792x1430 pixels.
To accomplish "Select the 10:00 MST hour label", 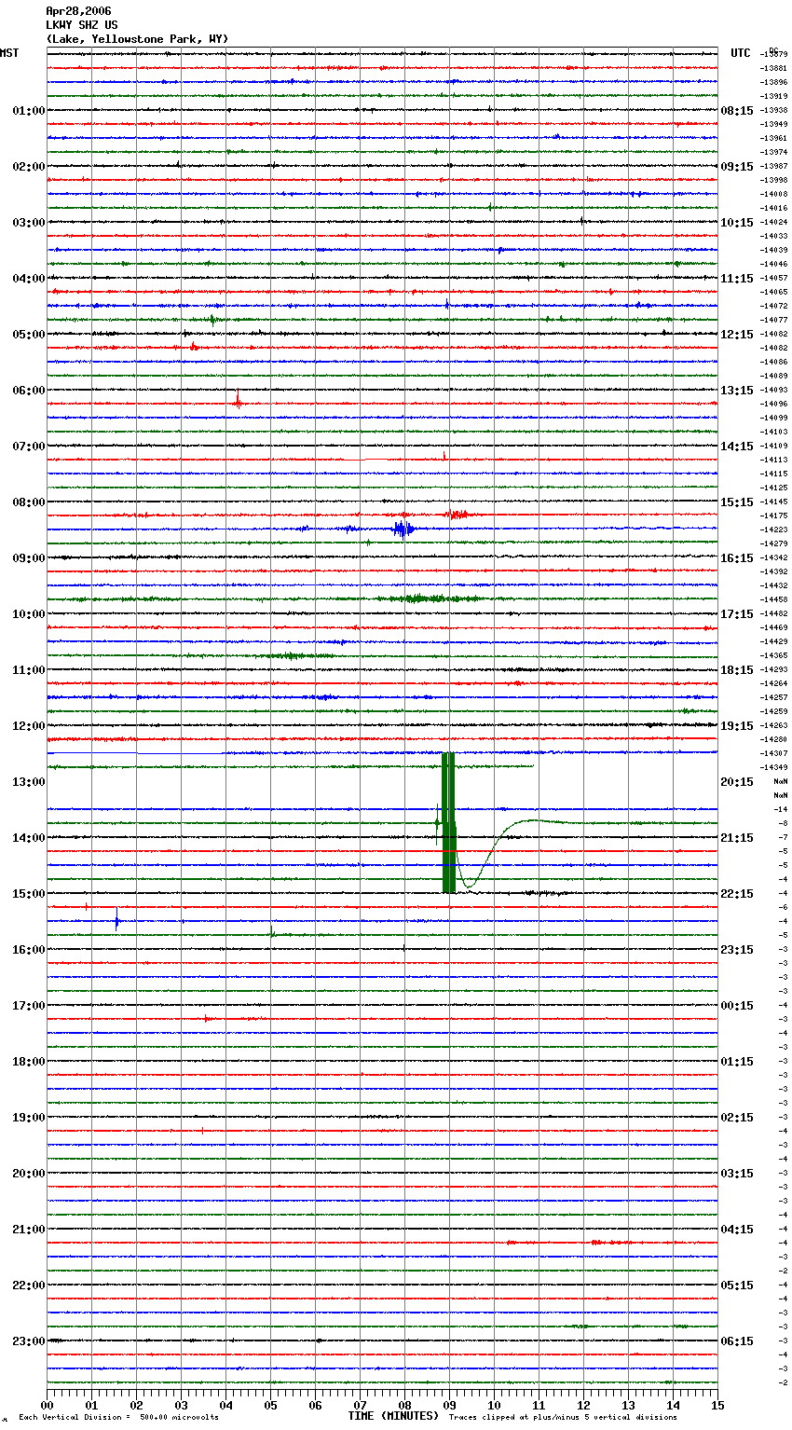I will tap(29, 614).
